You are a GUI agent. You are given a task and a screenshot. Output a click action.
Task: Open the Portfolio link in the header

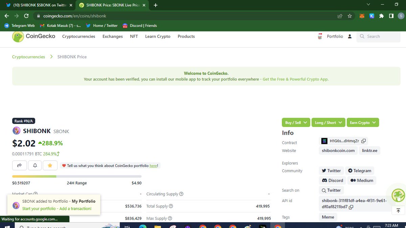(x=335, y=36)
